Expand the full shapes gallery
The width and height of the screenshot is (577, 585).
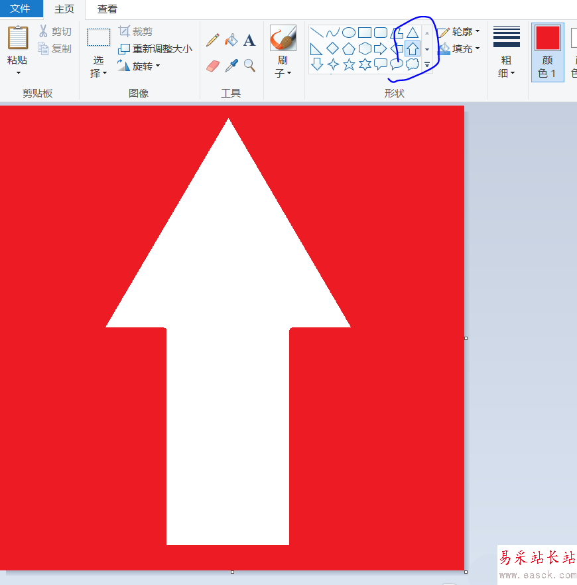coord(427,64)
